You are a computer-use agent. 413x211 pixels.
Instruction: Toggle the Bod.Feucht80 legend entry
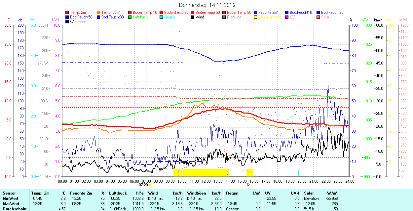pyautogui.click(x=112, y=17)
